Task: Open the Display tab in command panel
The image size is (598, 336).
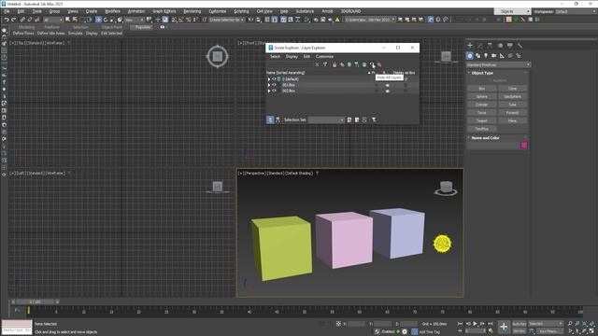Action: (x=510, y=46)
